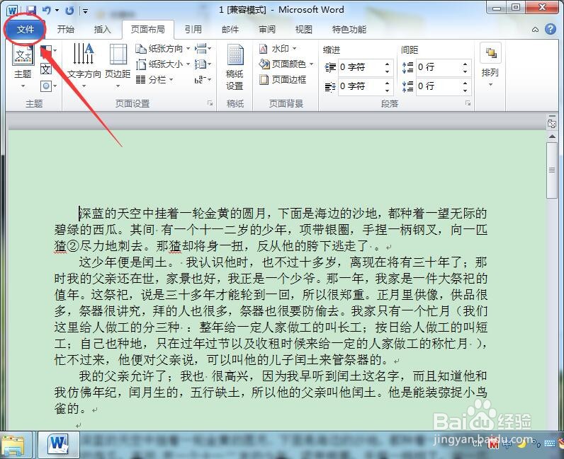The image size is (564, 459).
Task: Open the 邮件 ribbon tab
Action: pos(230,29)
